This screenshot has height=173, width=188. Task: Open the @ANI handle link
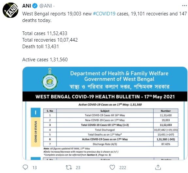click(45, 6)
